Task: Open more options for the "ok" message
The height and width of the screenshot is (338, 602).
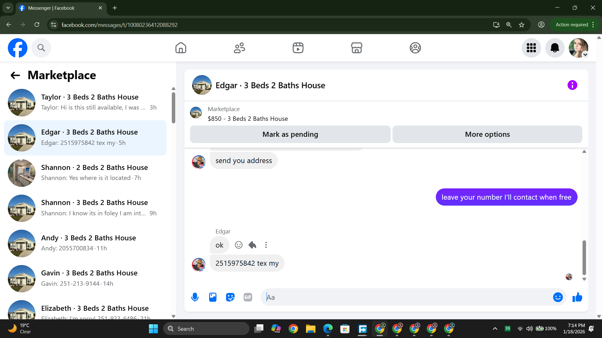Action: [266, 245]
